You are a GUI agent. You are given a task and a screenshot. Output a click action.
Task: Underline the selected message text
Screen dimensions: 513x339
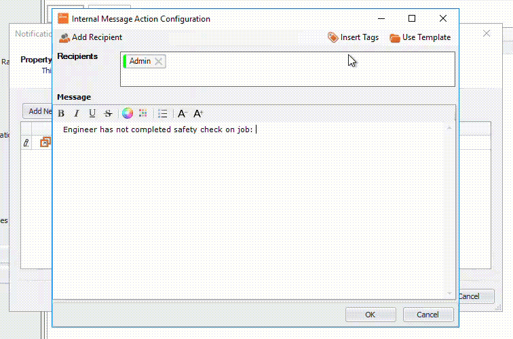pos(92,113)
